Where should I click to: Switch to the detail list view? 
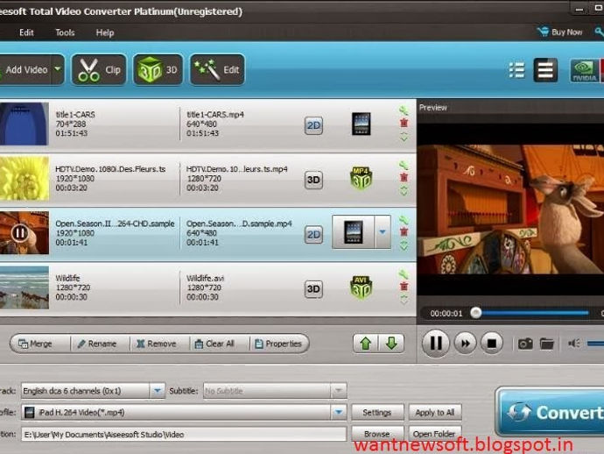tap(545, 70)
